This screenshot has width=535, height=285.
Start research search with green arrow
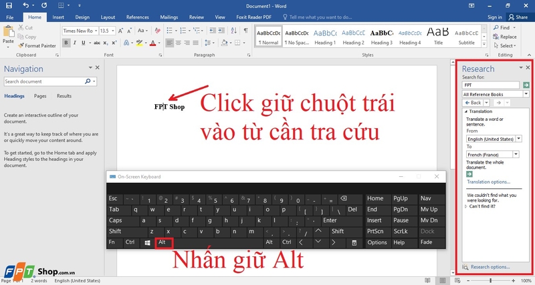[526, 85]
